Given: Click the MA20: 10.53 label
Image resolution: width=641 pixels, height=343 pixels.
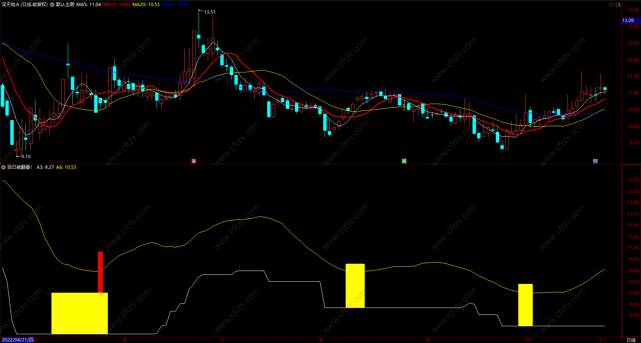Looking at the screenshot, I should [x=146, y=5].
